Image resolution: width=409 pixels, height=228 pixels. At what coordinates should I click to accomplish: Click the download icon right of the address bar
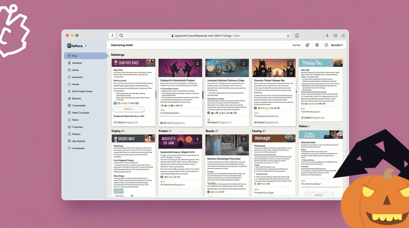tap(297, 36)
